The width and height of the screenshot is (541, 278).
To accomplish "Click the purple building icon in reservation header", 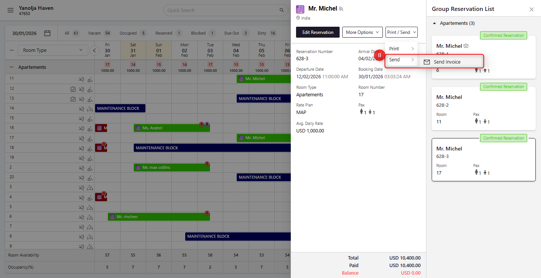I will point(300,9).
